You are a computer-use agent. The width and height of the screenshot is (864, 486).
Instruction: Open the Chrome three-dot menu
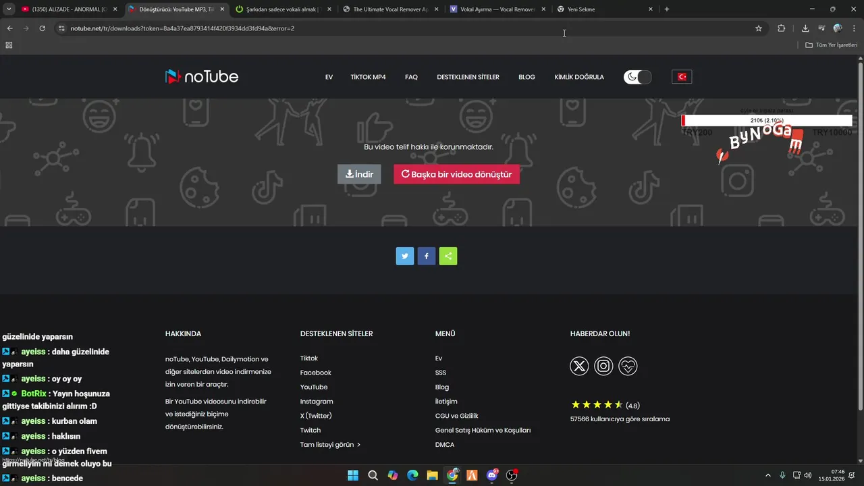[854, 28]
